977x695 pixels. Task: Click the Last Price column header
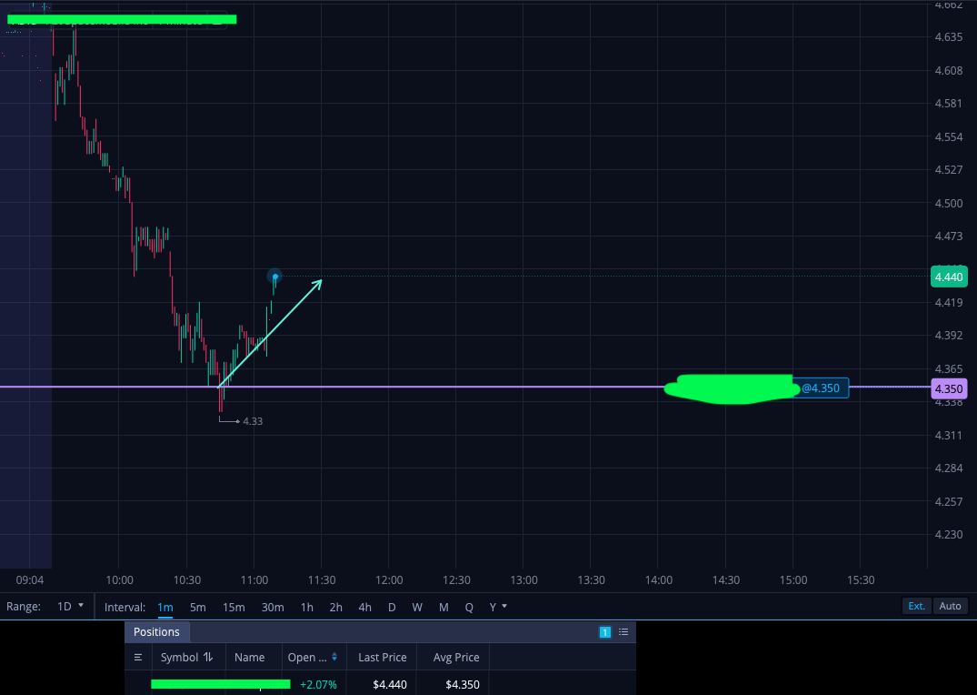point(382,658)
